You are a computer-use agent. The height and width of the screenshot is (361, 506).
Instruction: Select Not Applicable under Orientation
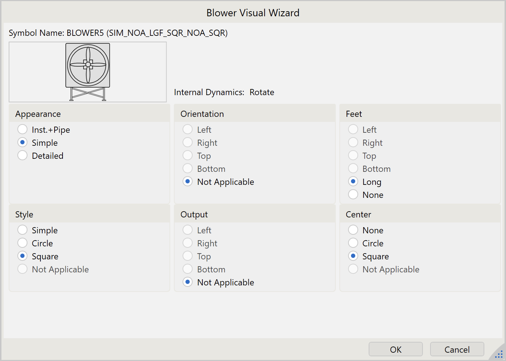tap(188, 182)
